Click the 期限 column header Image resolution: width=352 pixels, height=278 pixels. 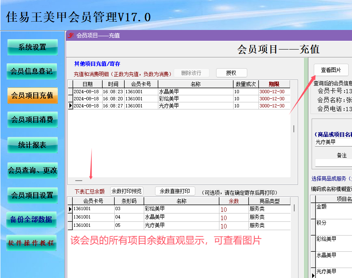(x=274, y=84)
